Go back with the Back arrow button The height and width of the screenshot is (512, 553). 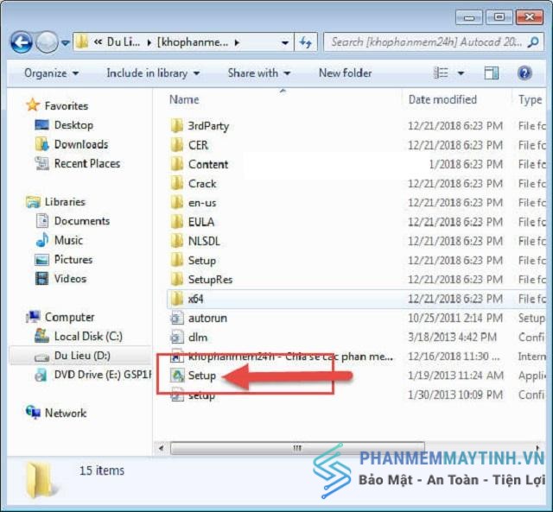(x=21, y=42)
